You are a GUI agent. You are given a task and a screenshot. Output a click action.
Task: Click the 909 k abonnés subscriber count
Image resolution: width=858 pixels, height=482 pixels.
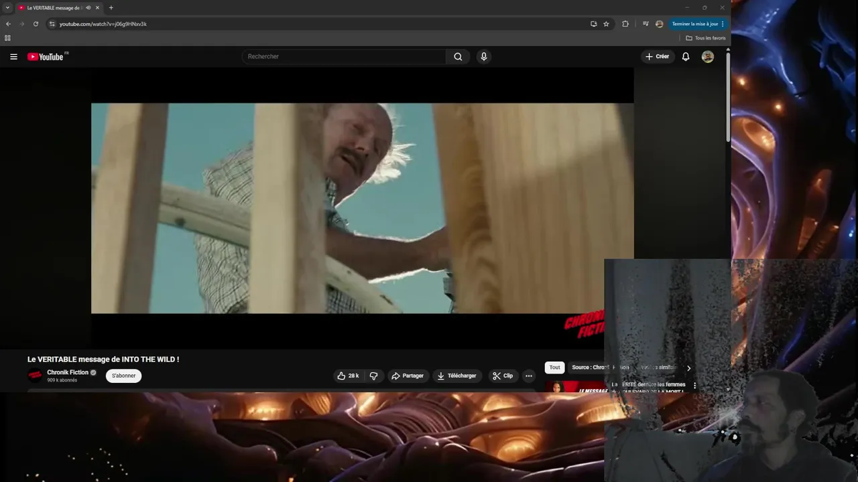62,380
